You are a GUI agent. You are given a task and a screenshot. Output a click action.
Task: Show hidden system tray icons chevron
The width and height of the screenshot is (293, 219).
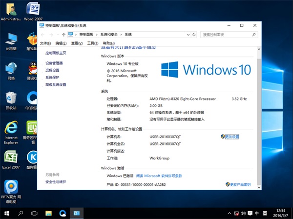(x=229, y=214)
